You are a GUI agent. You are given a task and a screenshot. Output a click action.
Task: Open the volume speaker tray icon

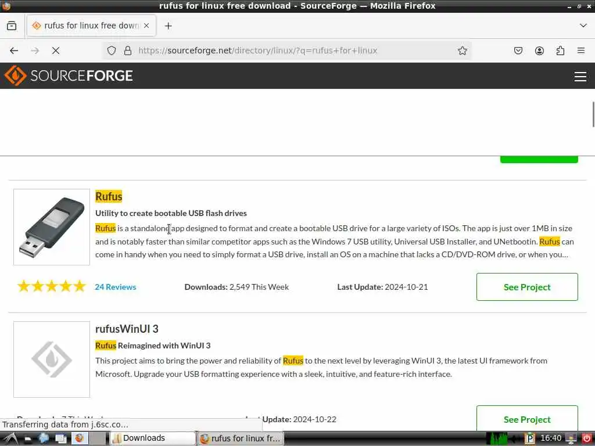pos(516,439)
